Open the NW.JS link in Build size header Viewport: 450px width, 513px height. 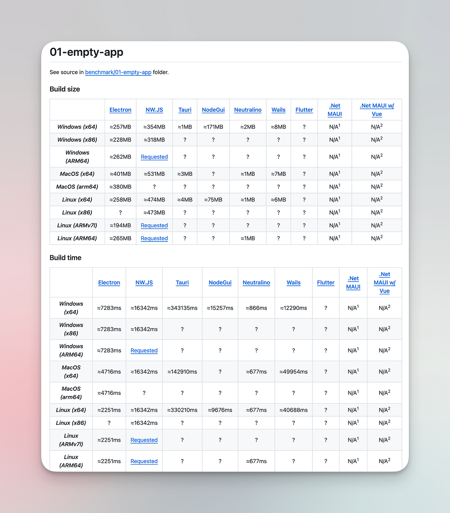(154, 109)
